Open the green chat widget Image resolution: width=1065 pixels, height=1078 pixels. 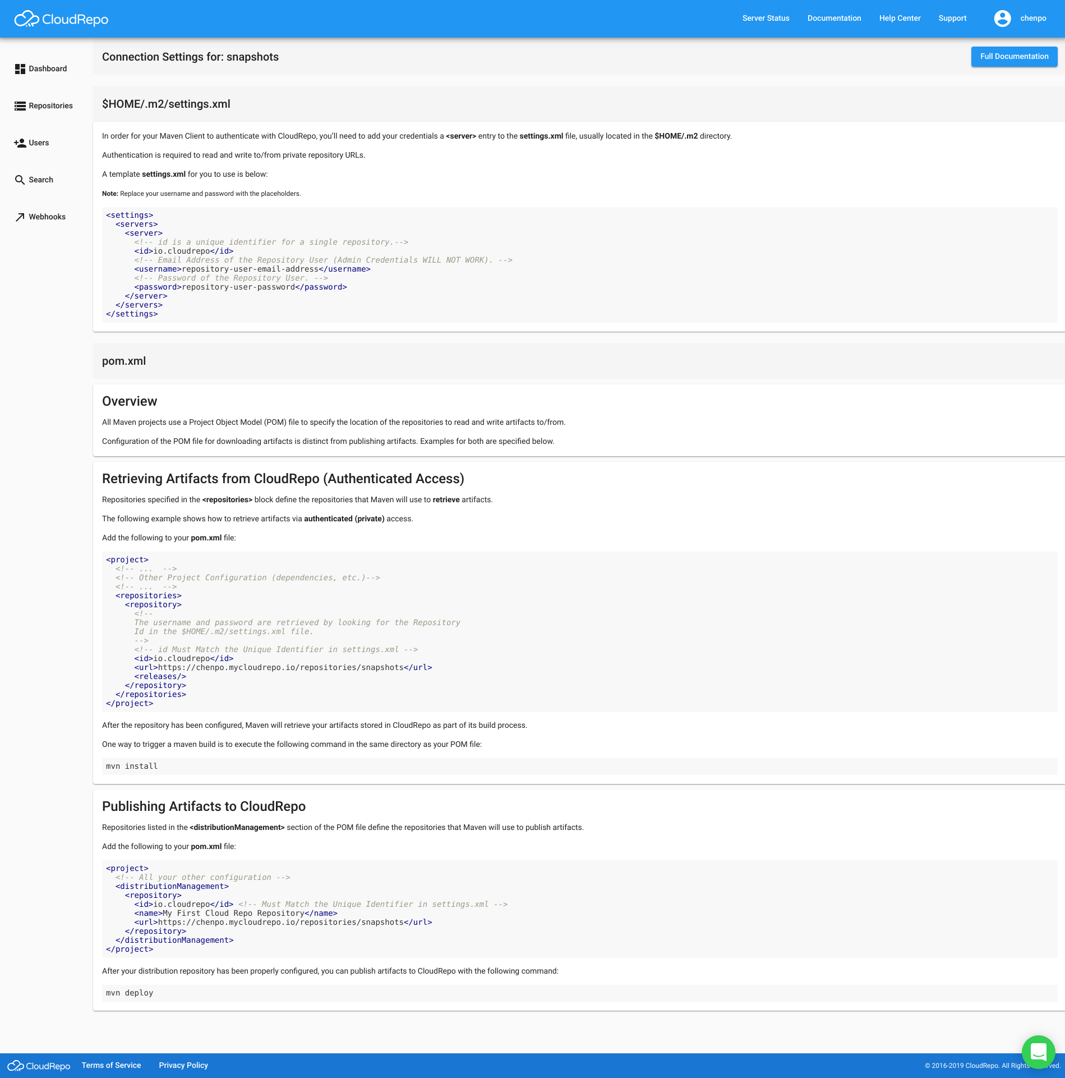1038,1052
